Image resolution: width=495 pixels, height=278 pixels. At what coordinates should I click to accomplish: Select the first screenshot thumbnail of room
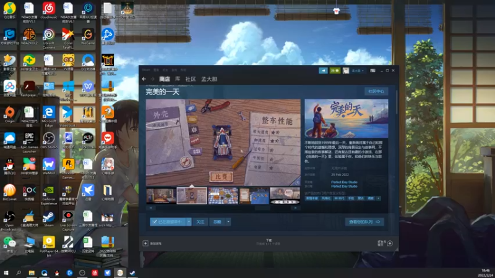pos(161,195)
